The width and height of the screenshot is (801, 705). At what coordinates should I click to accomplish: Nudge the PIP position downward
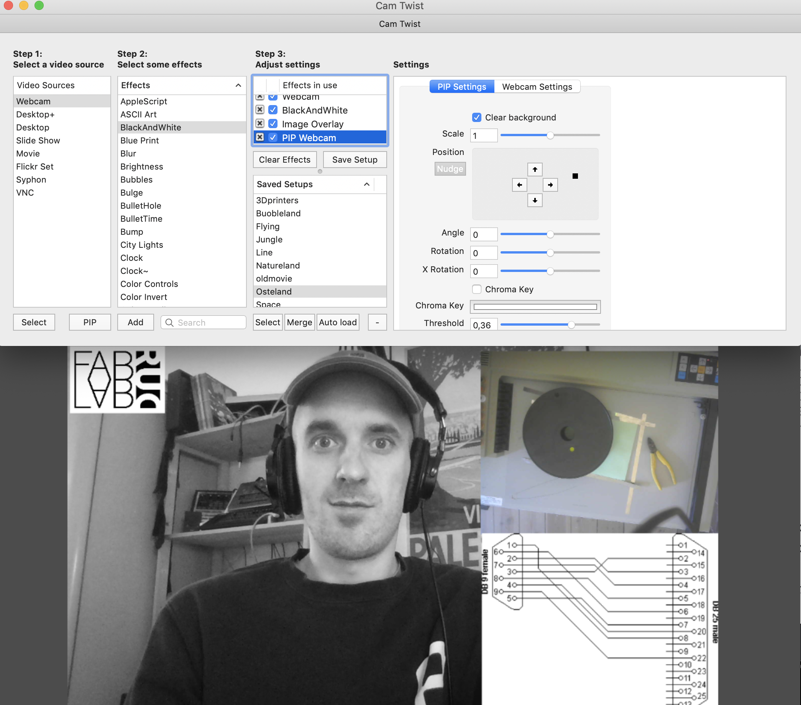click(x=535, y=200)
